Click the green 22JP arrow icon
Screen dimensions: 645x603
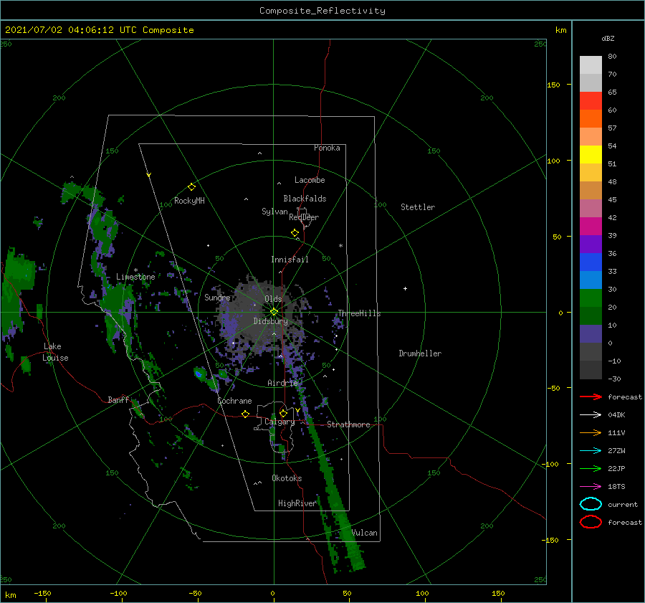591,468
